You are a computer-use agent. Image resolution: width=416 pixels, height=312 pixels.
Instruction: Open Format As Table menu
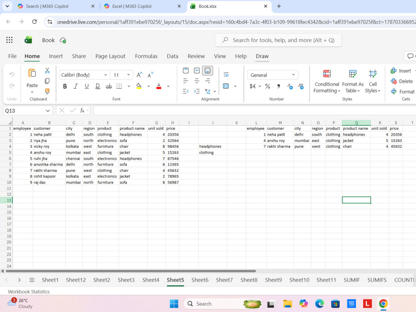pos(353,82)
